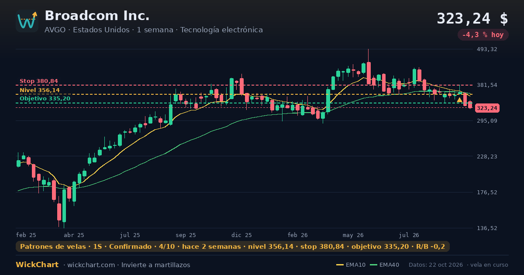The width and height of the screenshot is (524, 275).
Task: Click the 323,24 current price tag on axis
Action: click(x=487, y=108)
